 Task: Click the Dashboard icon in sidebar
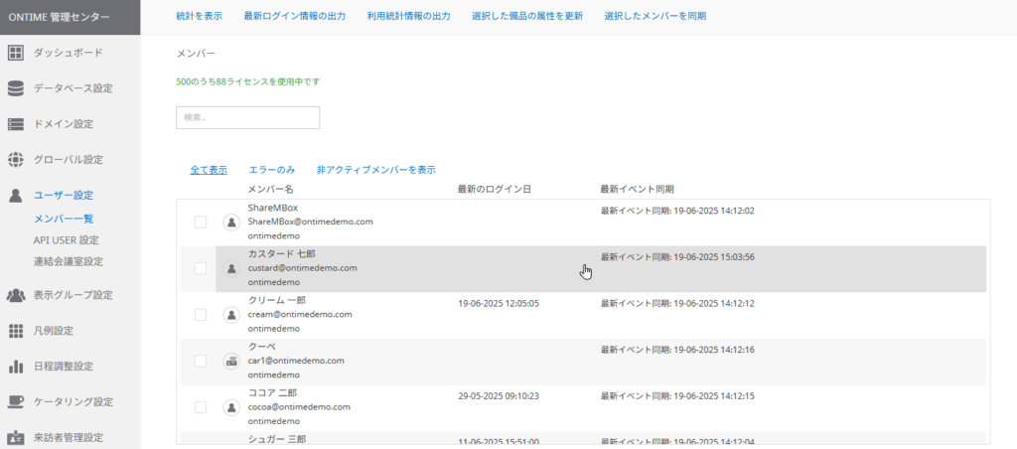coord(16,53)
